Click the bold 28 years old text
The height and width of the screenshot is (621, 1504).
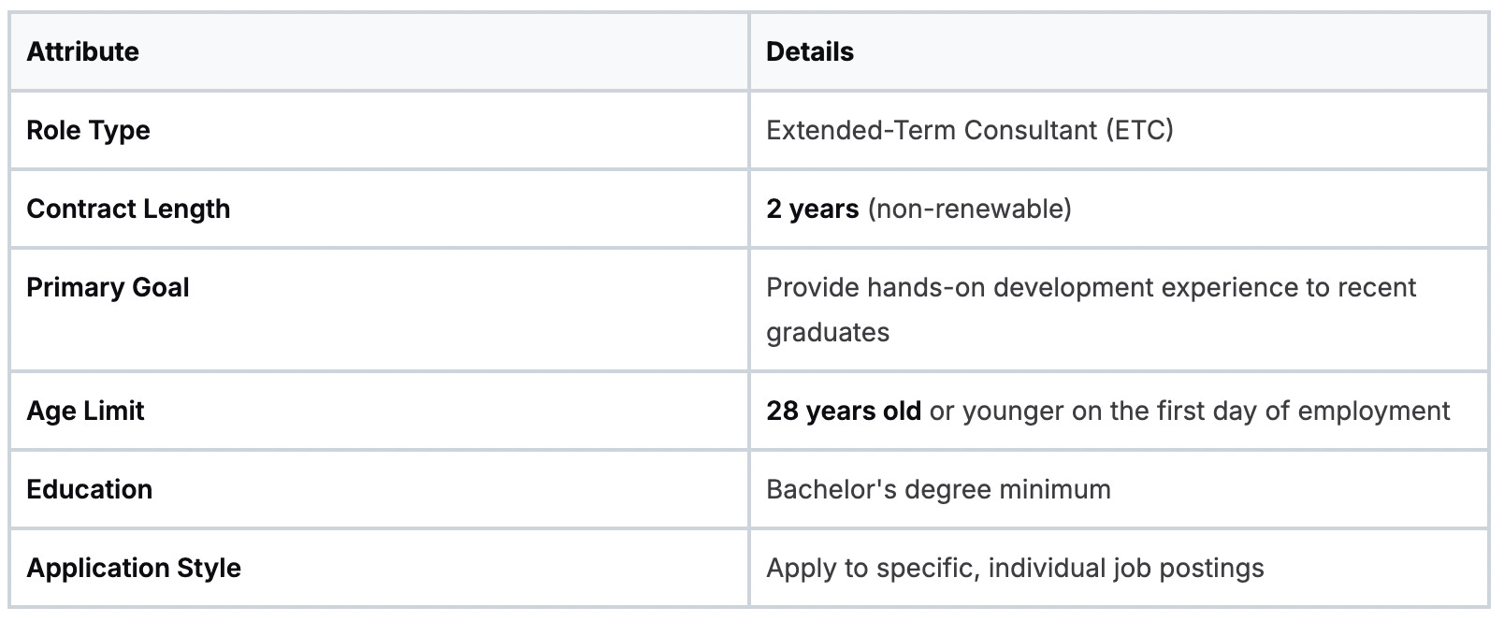click(x=844, y=411)
